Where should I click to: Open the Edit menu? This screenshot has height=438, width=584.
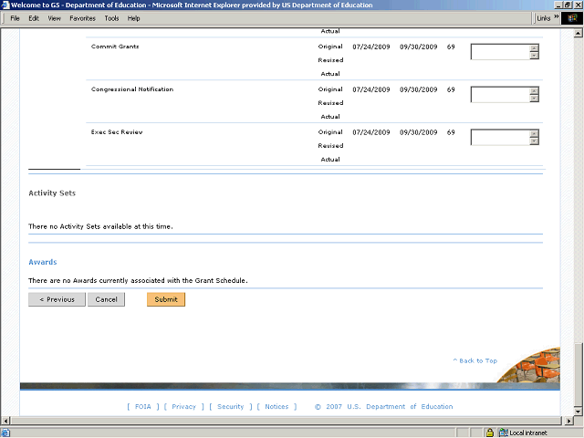coord(34,18)
